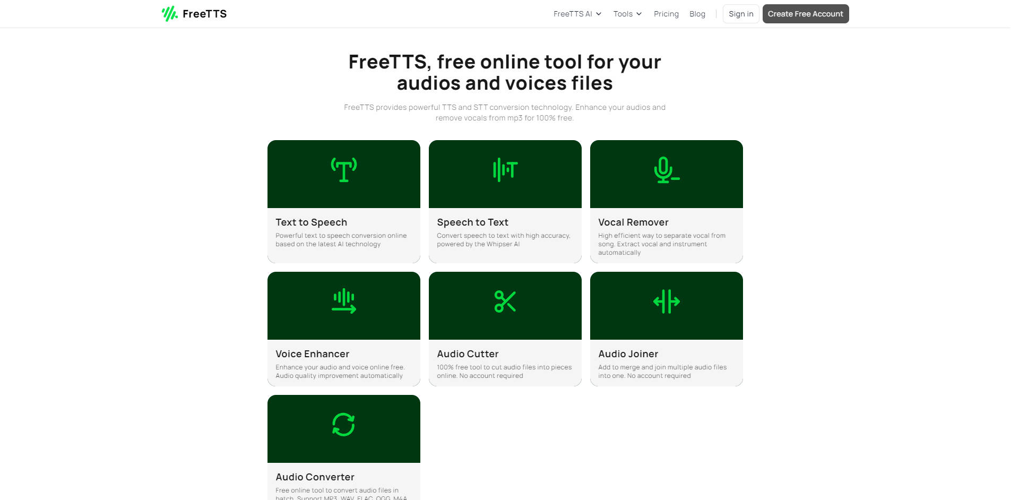The width and height of the screenshot is (1019, 500).
Task: Click the FreeTTS logo icon
Action: click(x=169, y=13)
